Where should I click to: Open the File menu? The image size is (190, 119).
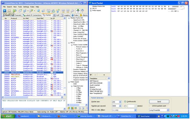point(4,7)
